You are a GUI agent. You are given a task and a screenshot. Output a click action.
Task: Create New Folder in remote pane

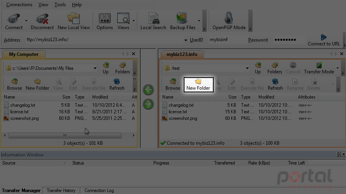point(198,85)
